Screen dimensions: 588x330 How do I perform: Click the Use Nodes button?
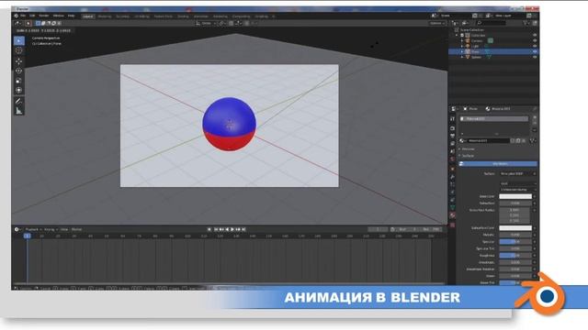click(499, 164)
